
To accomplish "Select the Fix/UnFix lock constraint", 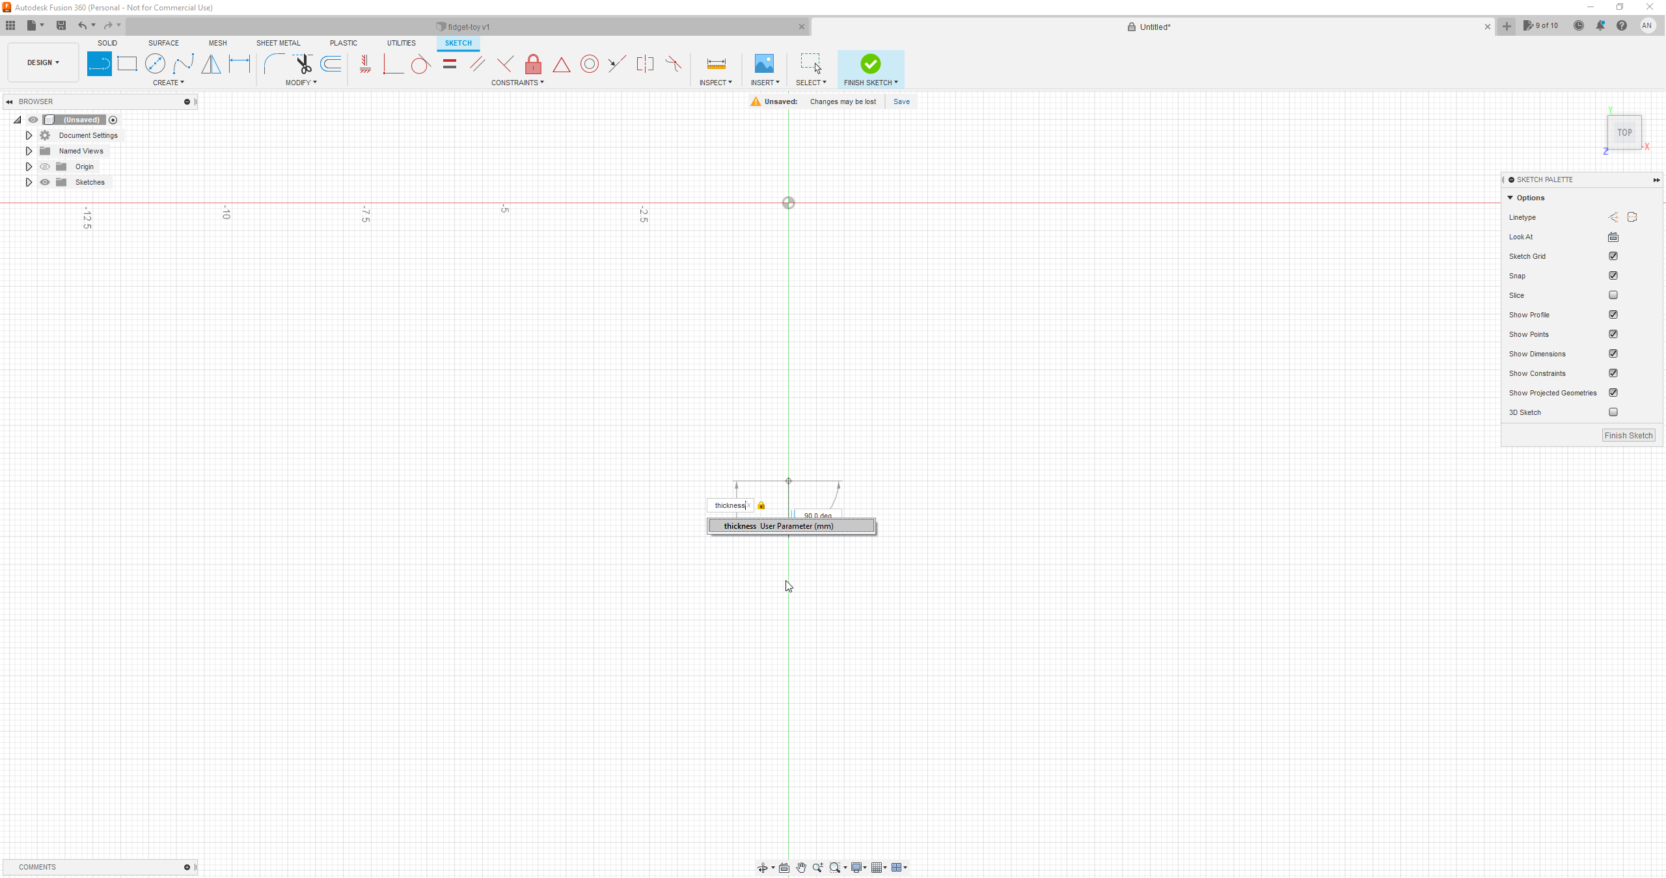I will click(x=532, y=64).
